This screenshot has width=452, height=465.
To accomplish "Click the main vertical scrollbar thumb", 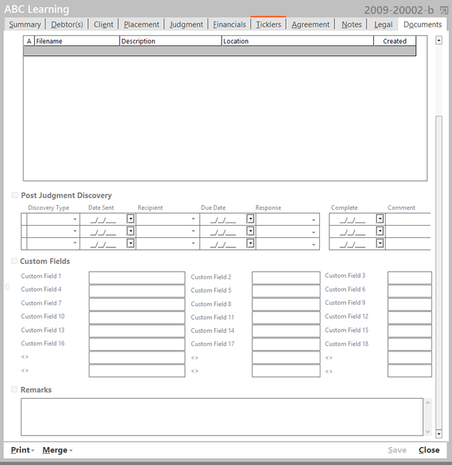I will (439, 272).
